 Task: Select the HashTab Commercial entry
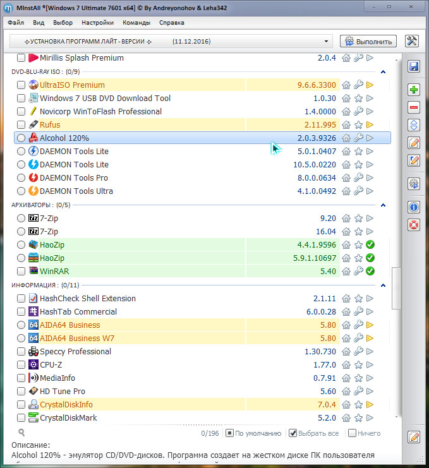click(x=202, y=312)
